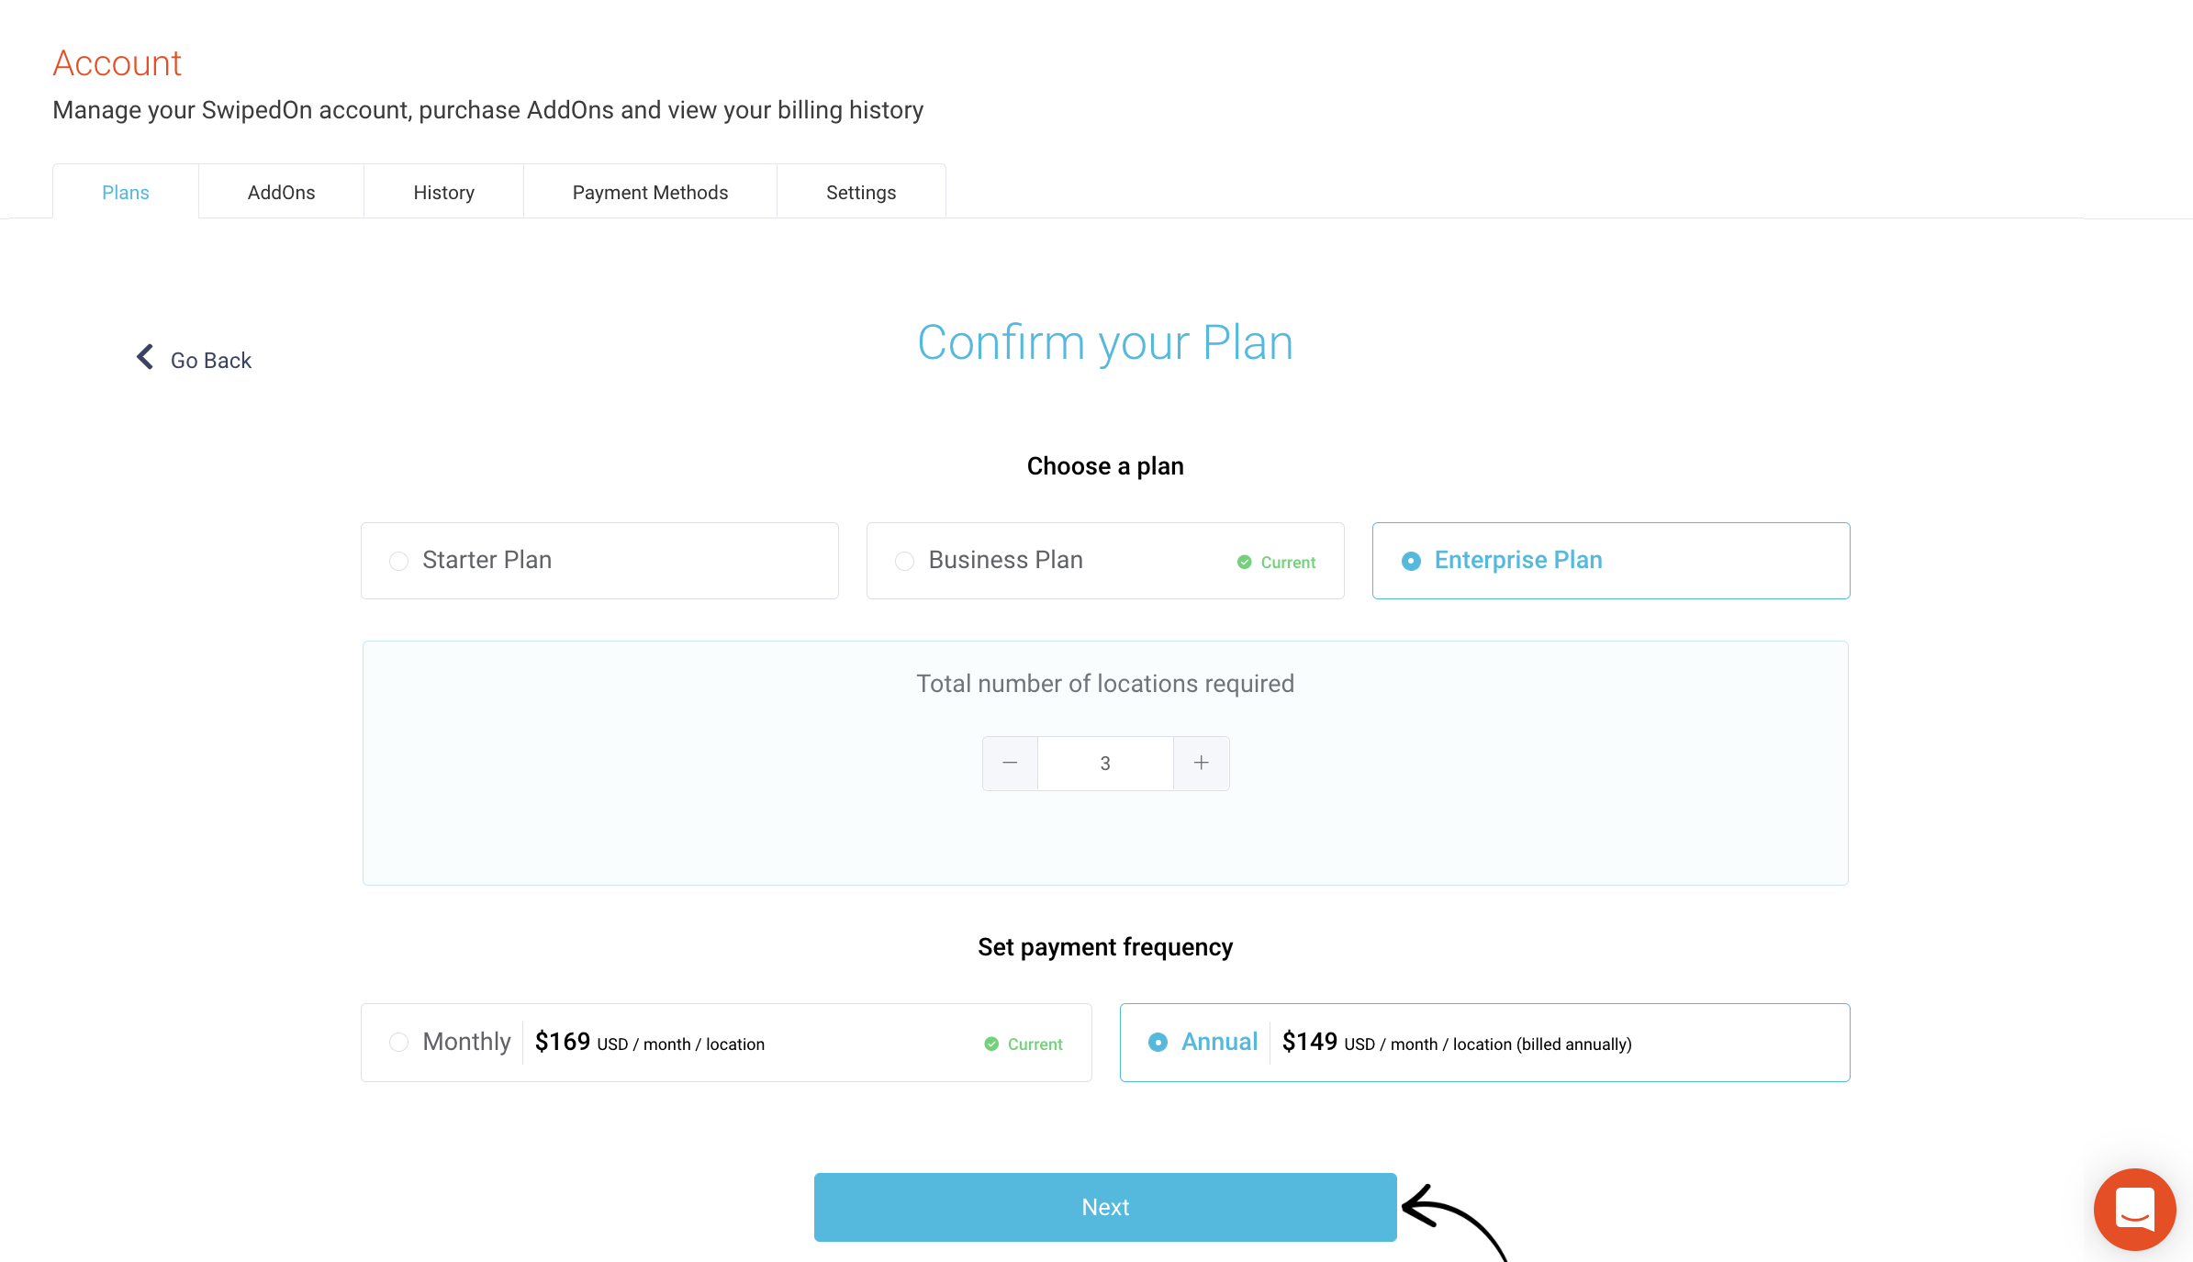2193x1262 pixels.
Task: Select the Starter Plan radio button
Action: 398,561
